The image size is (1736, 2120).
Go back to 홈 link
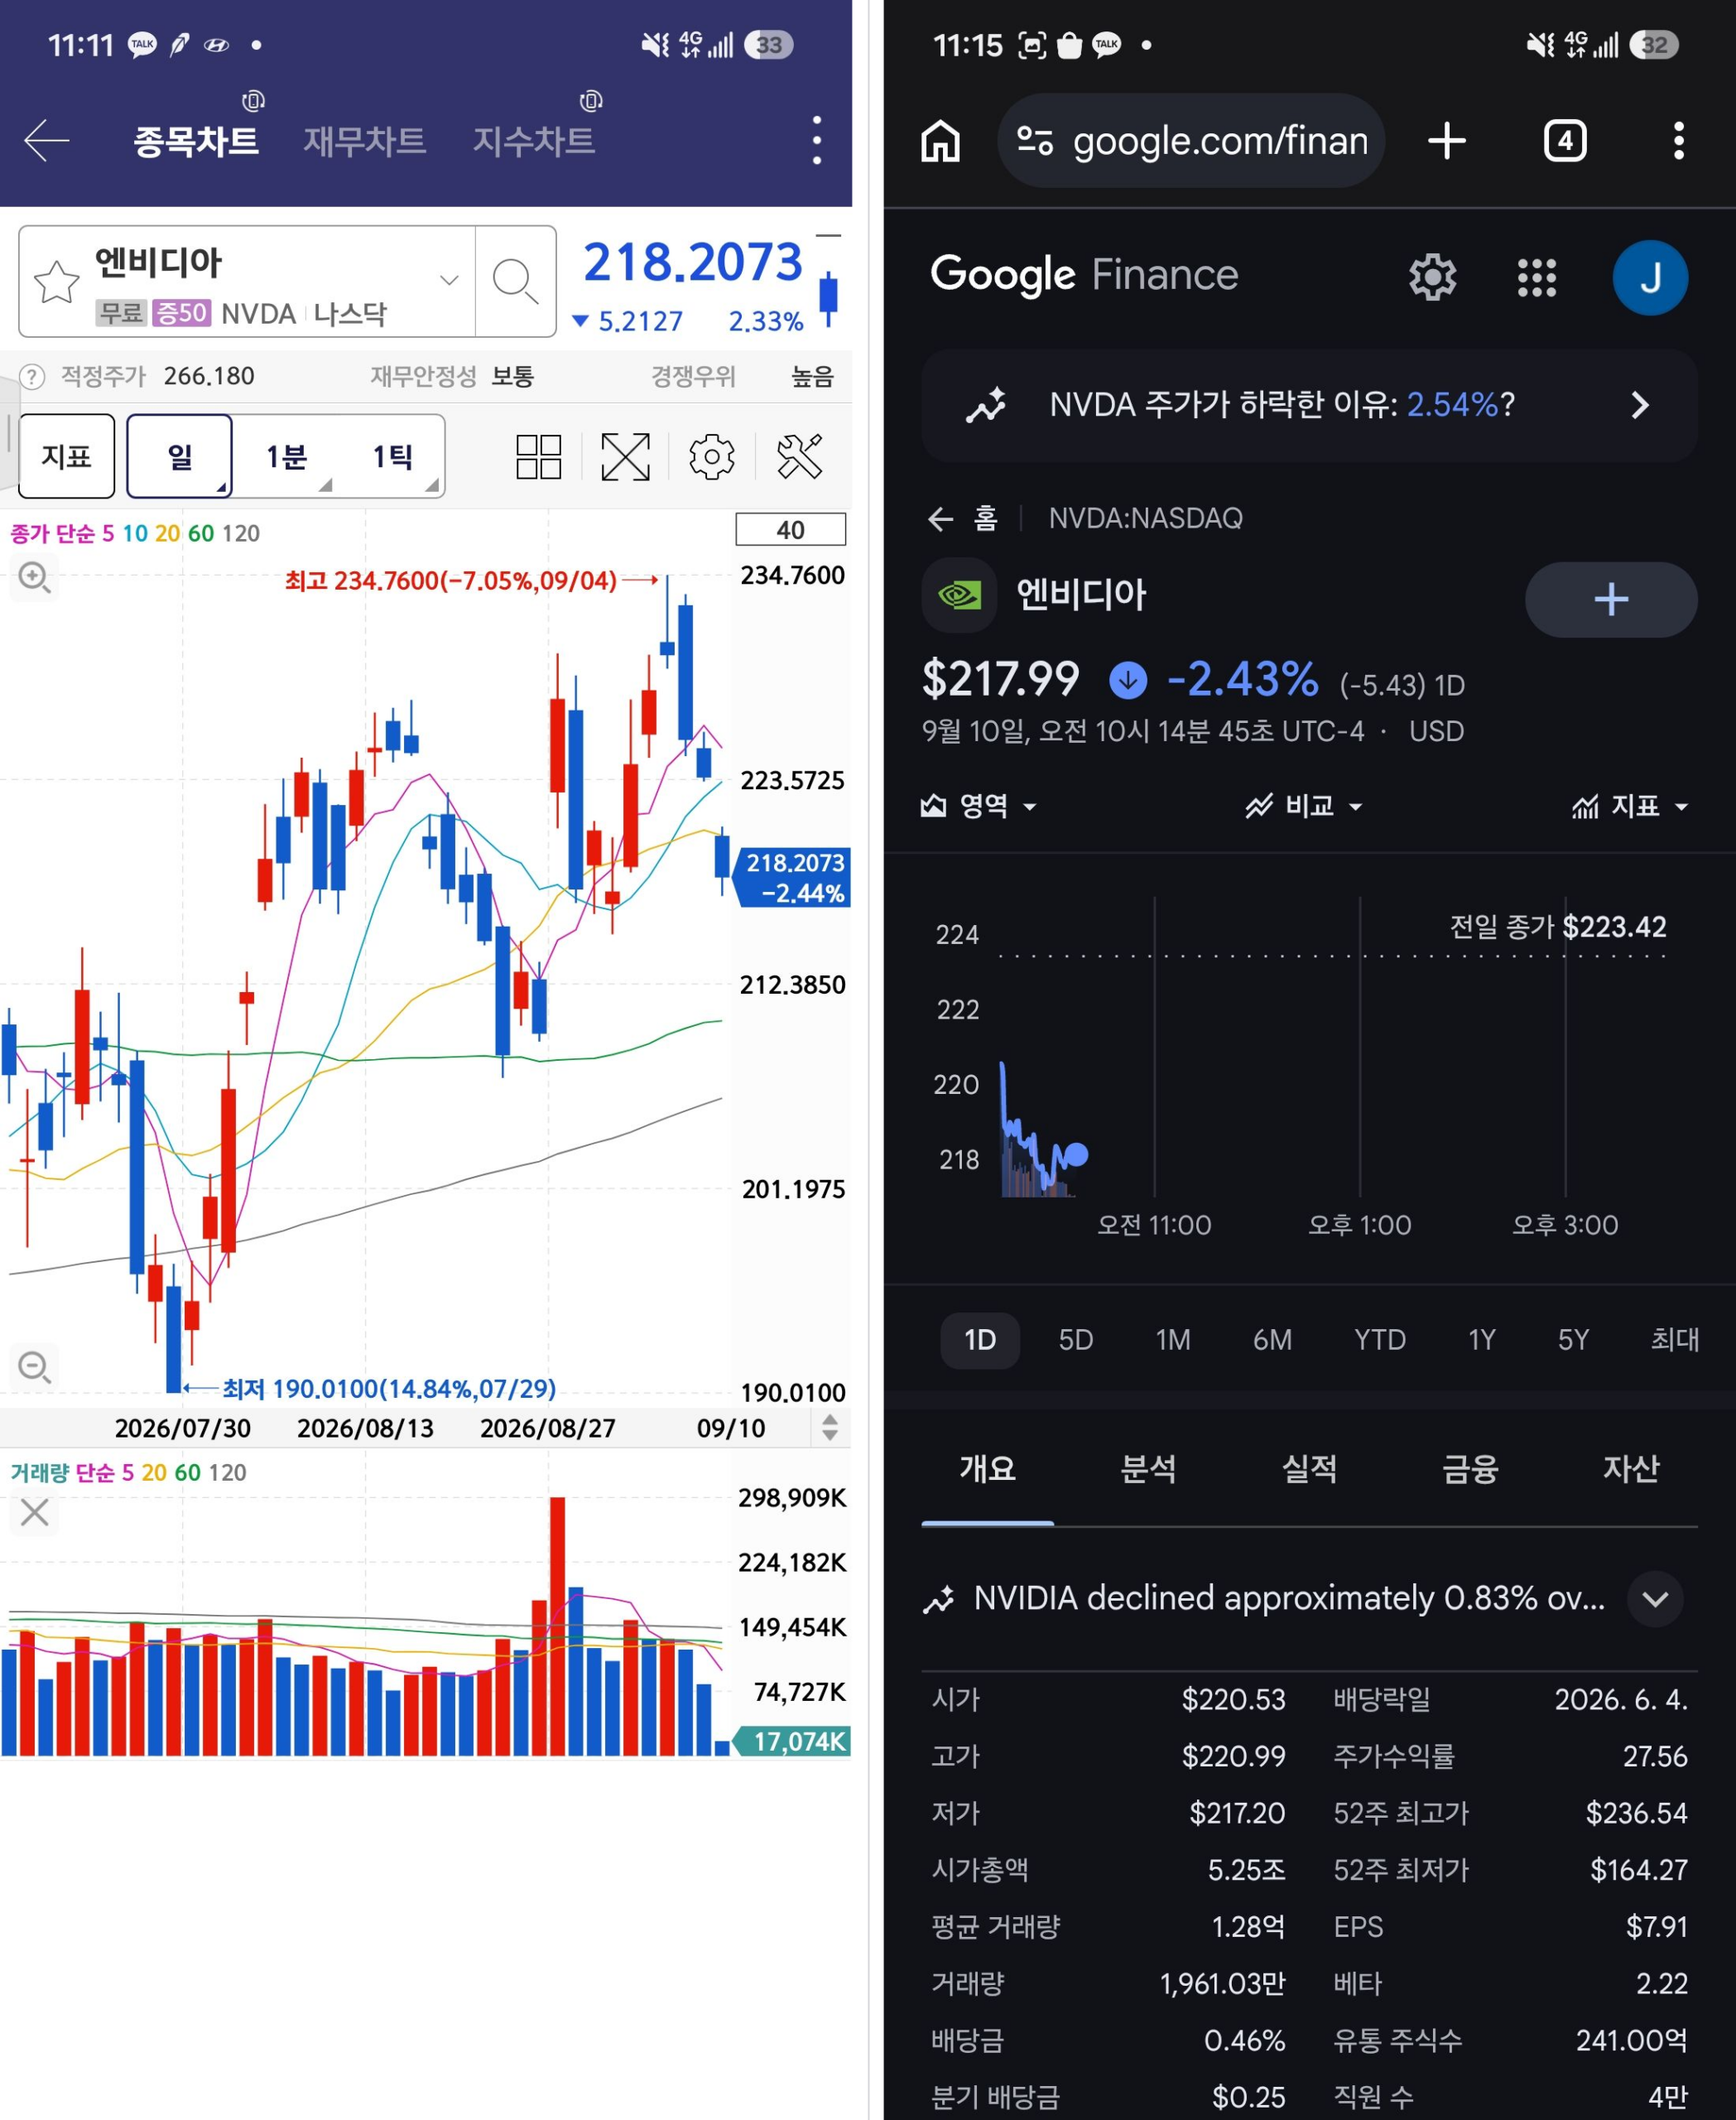pos(964,518)
